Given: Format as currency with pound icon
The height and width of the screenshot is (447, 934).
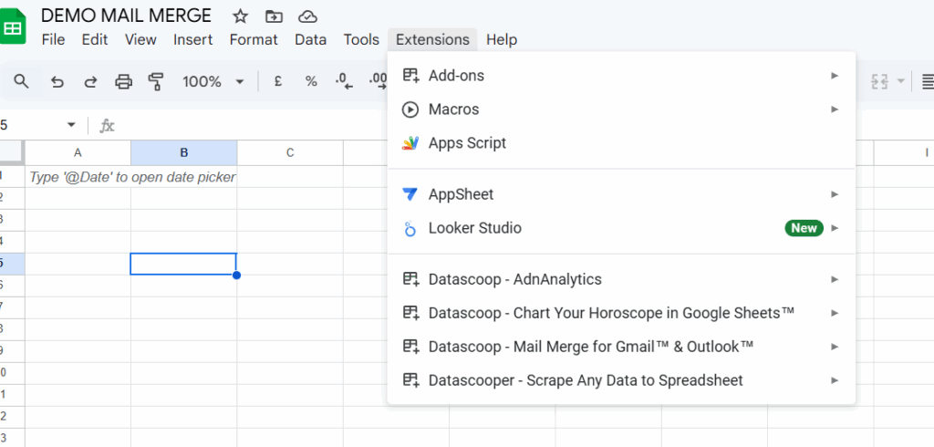Looking at the screenshot, I should coord(278,82).
